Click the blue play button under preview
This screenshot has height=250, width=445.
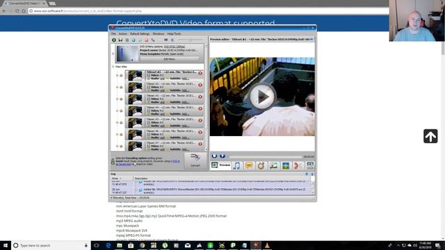pos(222,156)
